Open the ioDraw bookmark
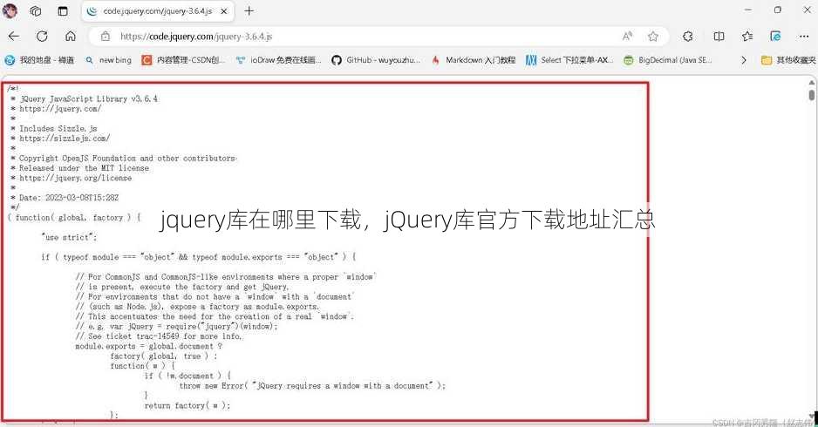This screenshot has width=818, height=427. (x=278, y=60)
